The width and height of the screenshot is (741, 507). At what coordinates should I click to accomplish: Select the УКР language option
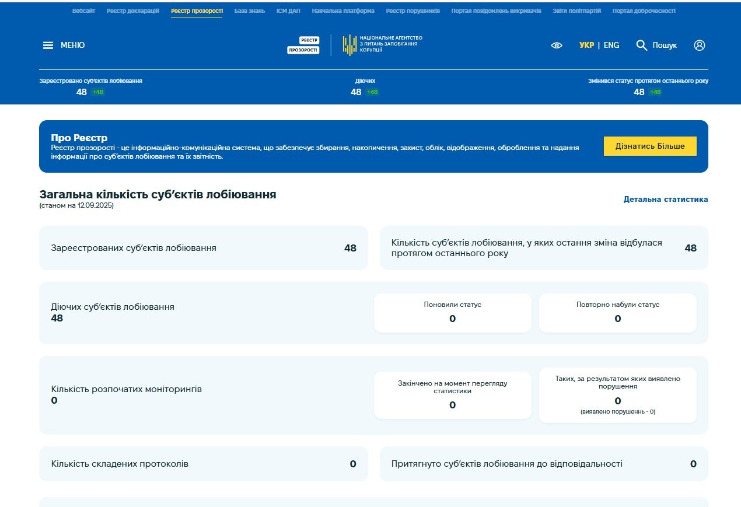coord(586,44)
